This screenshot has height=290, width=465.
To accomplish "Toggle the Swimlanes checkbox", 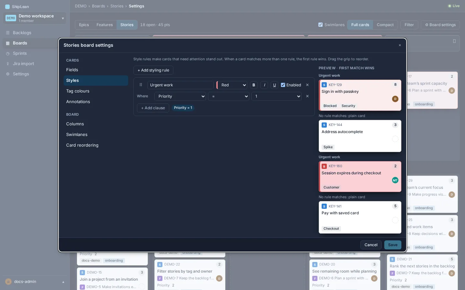I will [x=320, y=25].
